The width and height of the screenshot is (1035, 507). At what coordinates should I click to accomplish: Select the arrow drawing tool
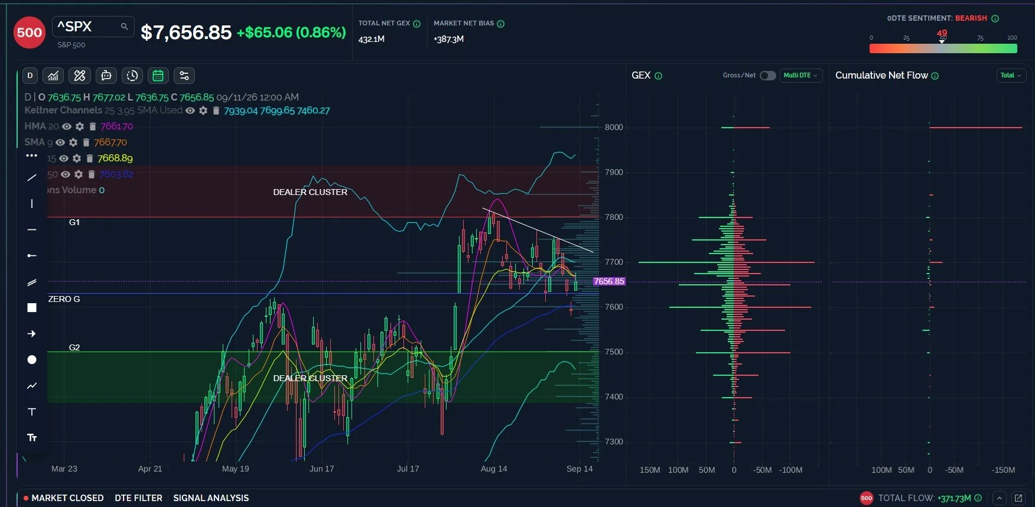(32, 334)
